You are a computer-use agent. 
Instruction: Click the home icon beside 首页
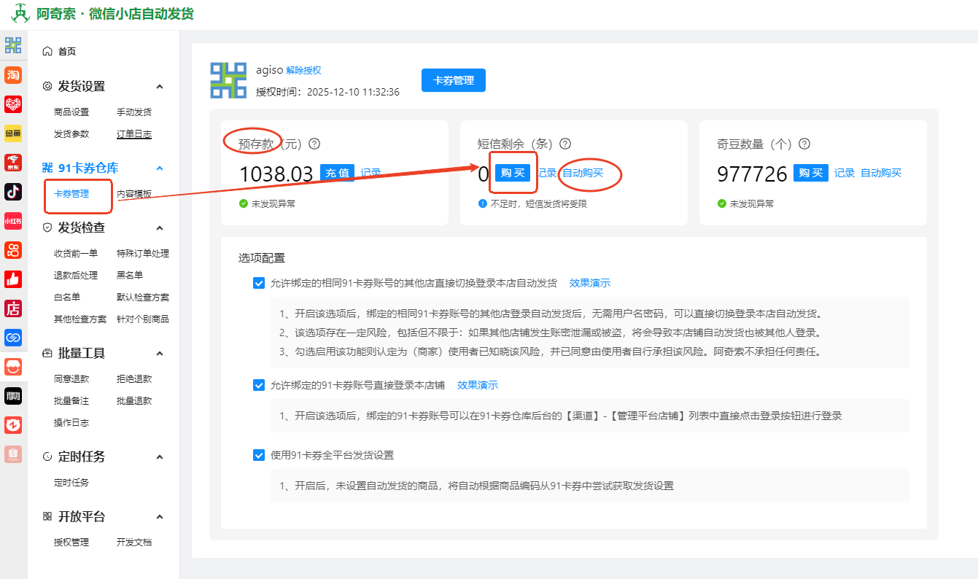tap(47, 51)
